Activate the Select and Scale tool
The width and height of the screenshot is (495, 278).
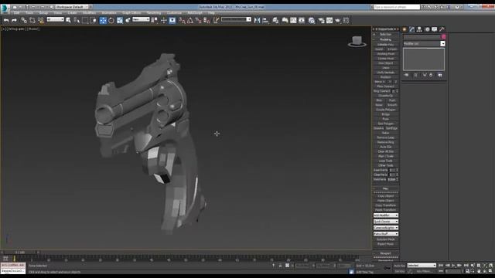[120, 21]
